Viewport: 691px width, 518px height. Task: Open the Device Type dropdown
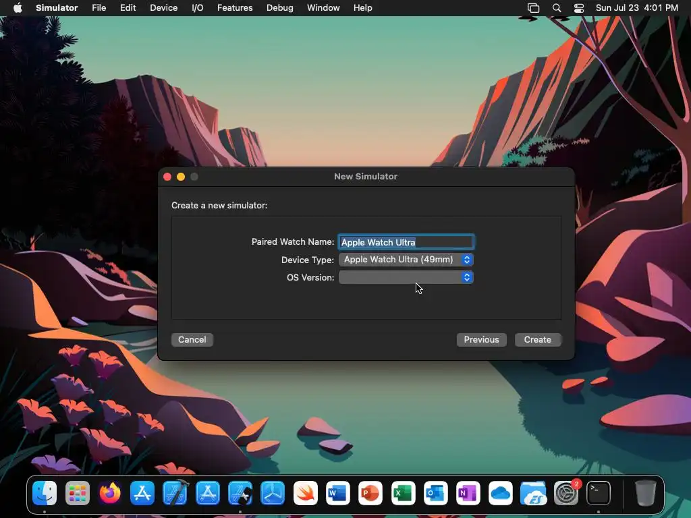pos(406,260)
